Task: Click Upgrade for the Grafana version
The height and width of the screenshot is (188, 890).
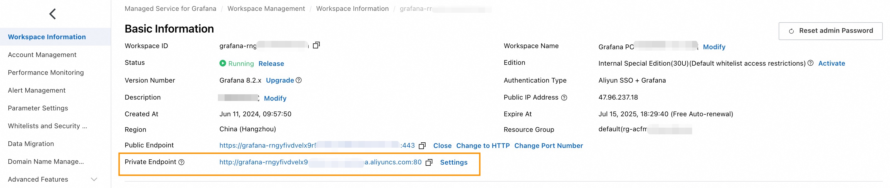Action: [280, 80]
